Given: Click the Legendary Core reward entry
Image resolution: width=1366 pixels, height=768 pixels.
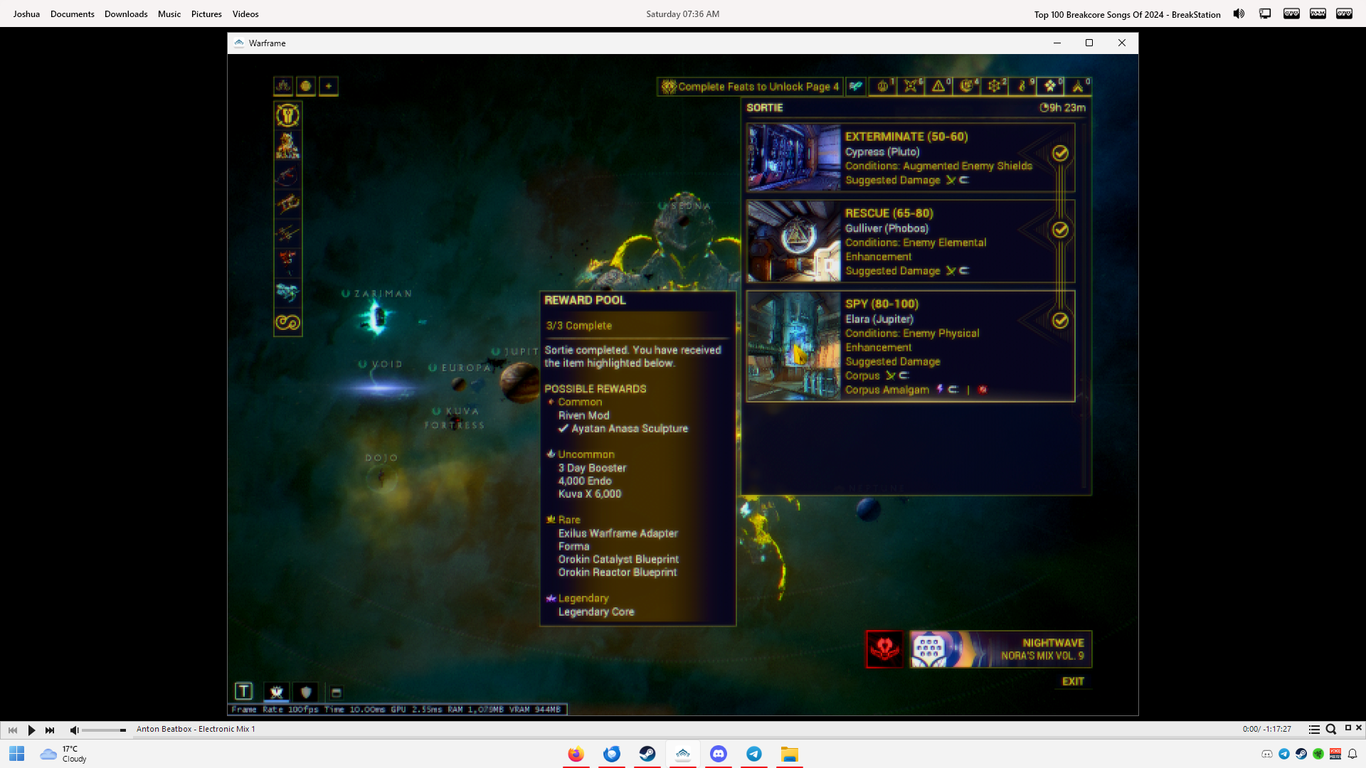Looking at the screenshot, I should tap(596, 612).
